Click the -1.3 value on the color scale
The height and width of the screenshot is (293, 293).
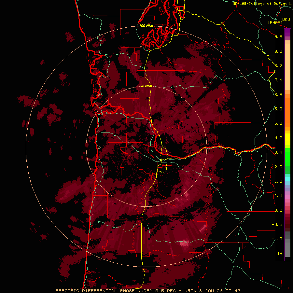[x=277, y=239]
